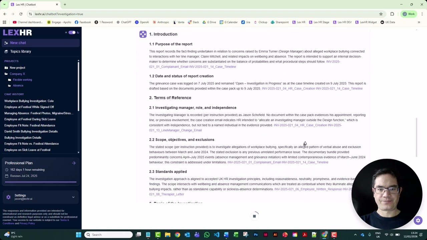Select chat Employee Fit Note vs. Festival Attendance
The width and height of the screenshot is (427, 240).
(x=31, y=144)
